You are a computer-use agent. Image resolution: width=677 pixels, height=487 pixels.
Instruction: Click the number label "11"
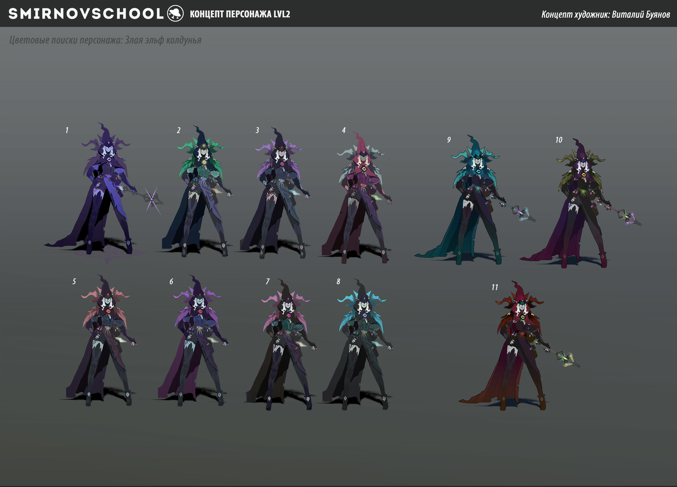click(495, 287)
